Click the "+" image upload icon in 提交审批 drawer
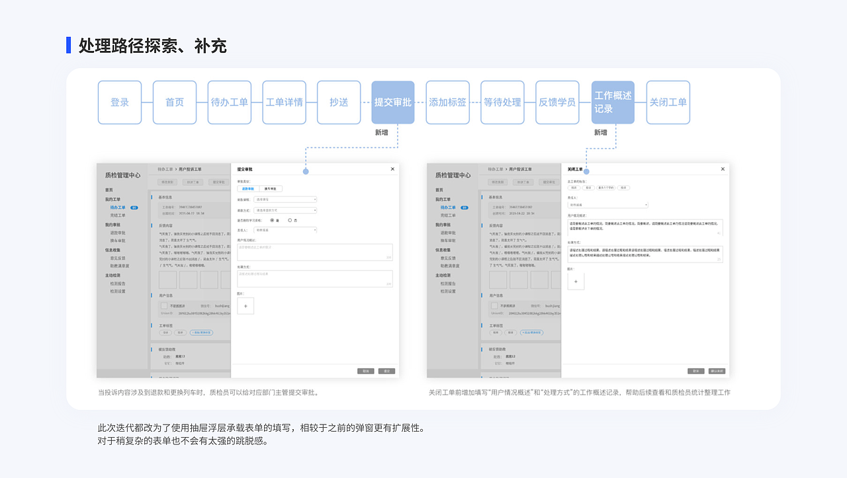 click(245, 306)
